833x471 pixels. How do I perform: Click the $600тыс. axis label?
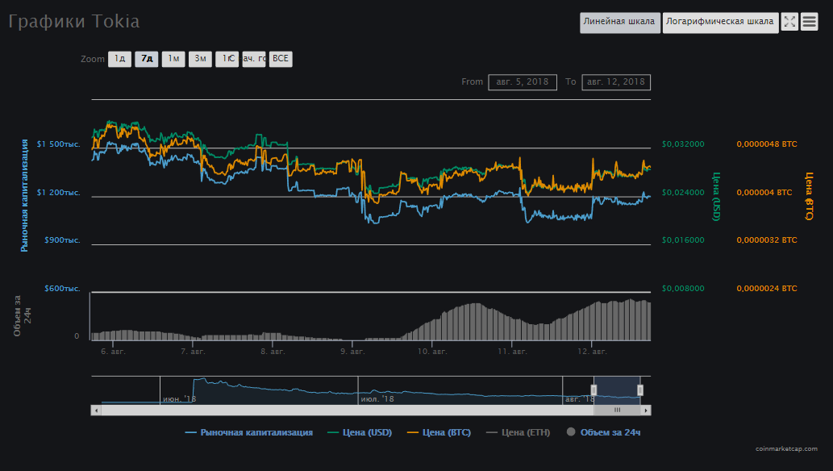62,289
